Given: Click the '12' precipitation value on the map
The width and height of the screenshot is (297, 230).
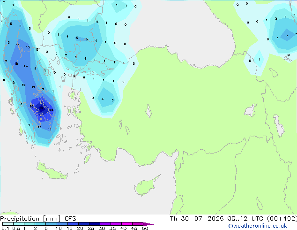Looking at the screenshot, I should tap(33, 87).
